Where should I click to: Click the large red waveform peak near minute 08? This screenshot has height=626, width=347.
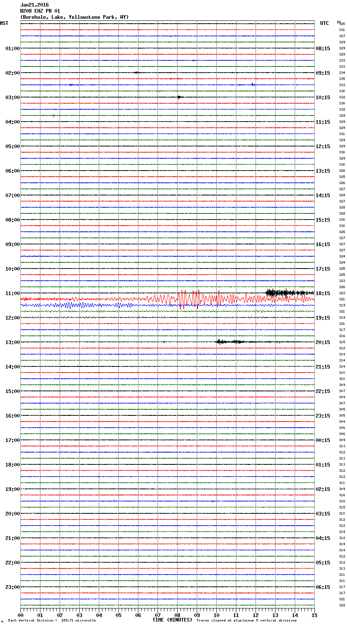tap(182, 299)
